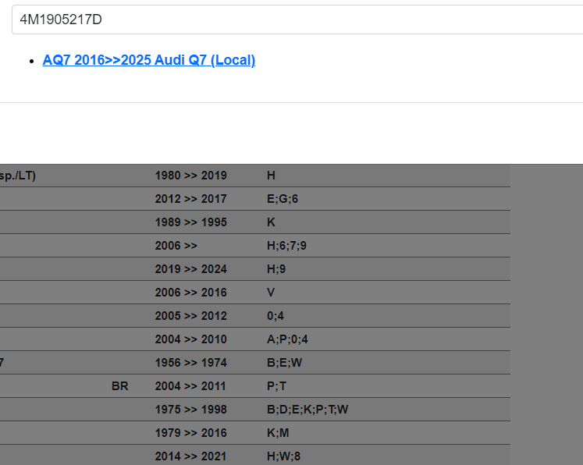Select the H;6;7;9 code entry
The image size is (583, 465).
click(x=286, y=246)
